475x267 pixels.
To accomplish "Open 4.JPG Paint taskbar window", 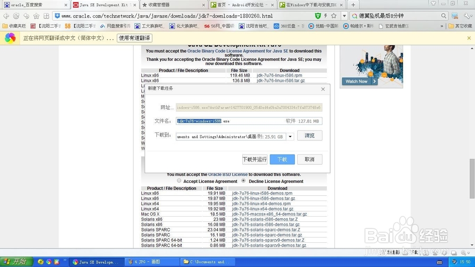I will click(152, 262).
